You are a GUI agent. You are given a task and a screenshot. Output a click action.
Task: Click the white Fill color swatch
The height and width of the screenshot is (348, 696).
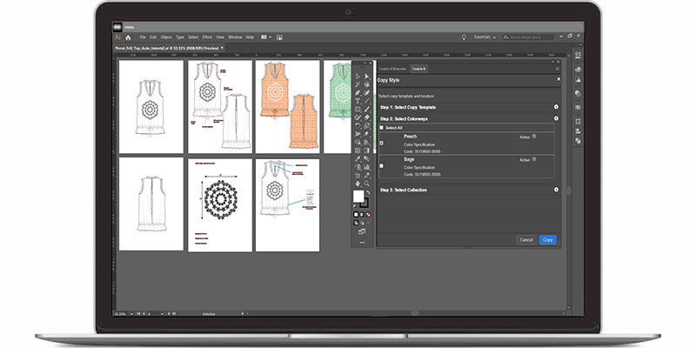[x=358, y=197]
